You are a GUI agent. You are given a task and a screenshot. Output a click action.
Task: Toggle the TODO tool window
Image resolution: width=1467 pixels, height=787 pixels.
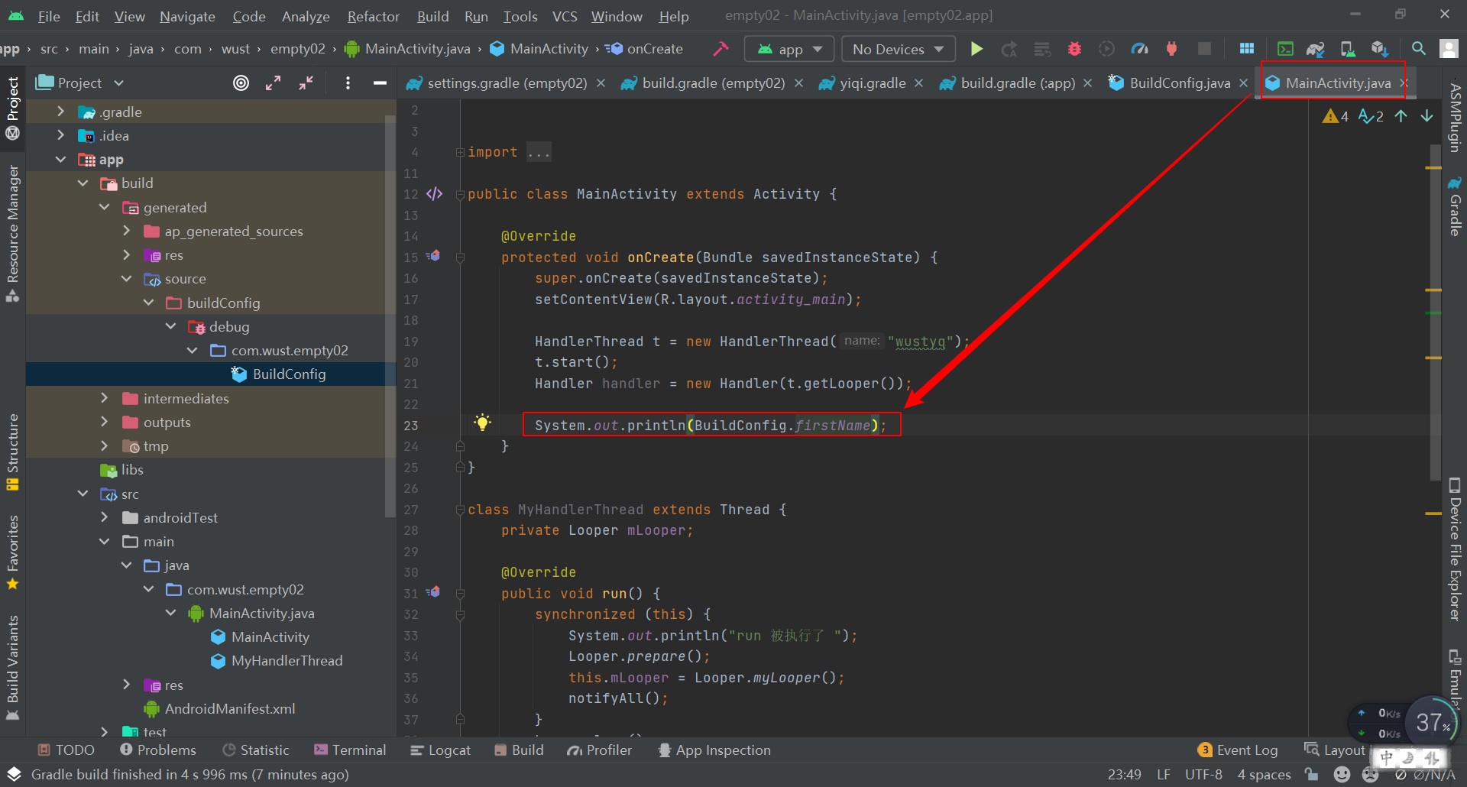tap(66, 750)
